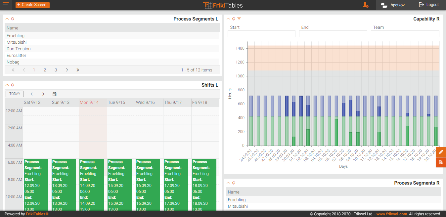Click Logout in the top bar
The image size is (446, 217).
(429, 5)
